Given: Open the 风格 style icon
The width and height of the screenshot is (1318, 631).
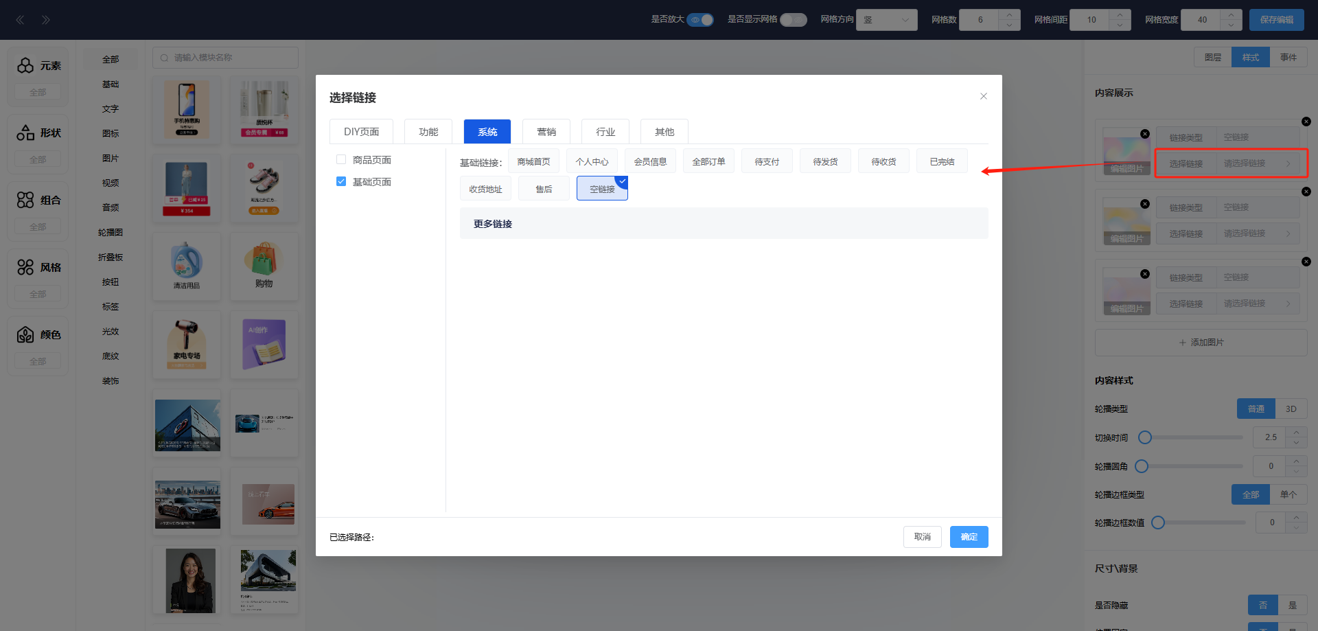Looking at the screenshot, I should pos(25,267).
